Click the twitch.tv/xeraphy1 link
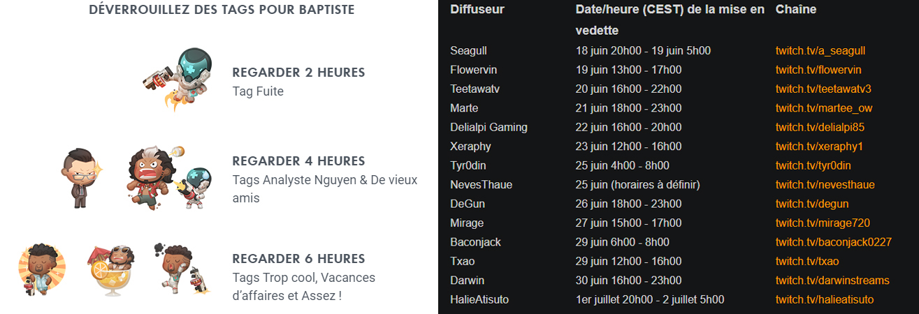 (x=819, y=147)
